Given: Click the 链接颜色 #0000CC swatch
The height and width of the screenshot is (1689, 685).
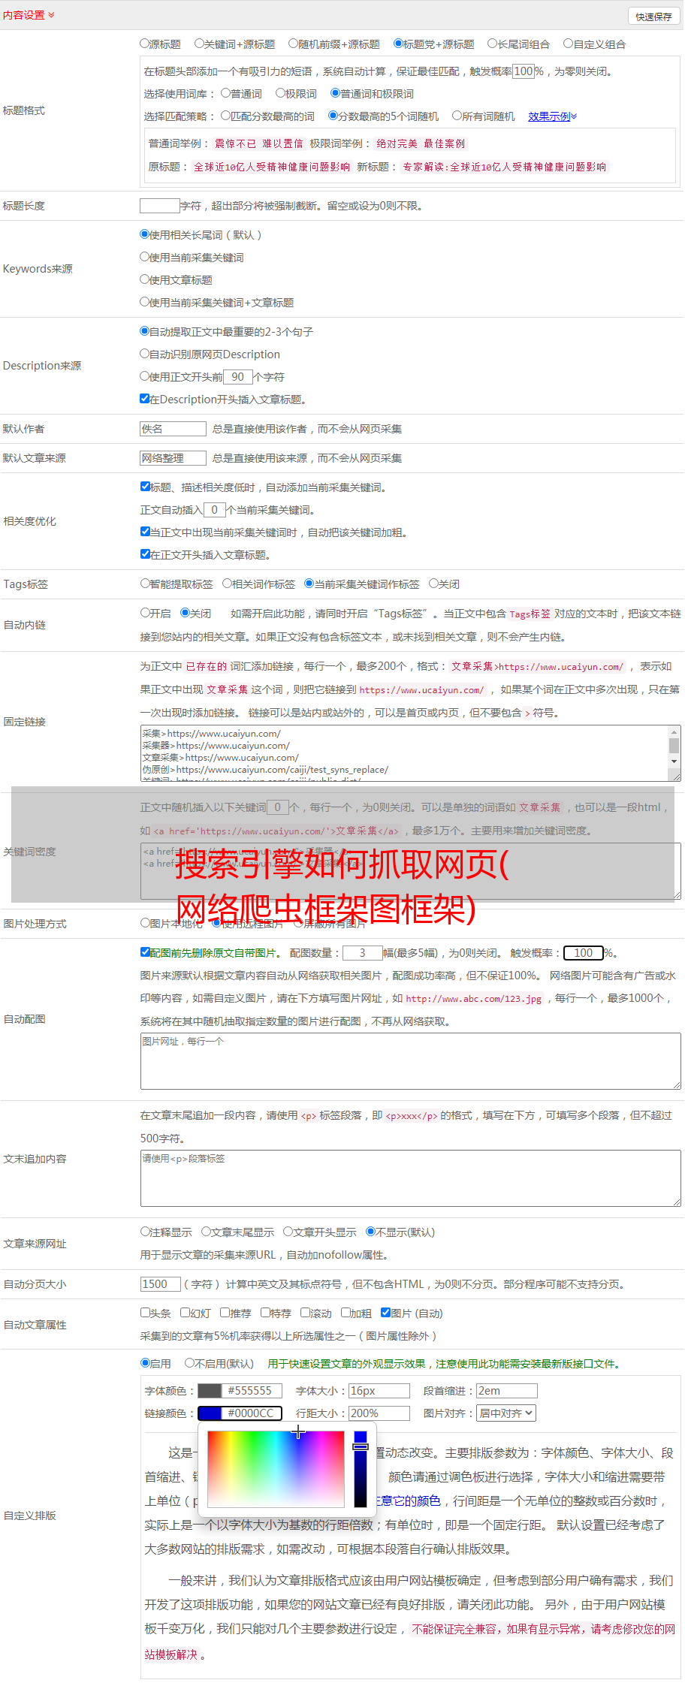Looking at the screenshot, I should [x=210, y=1413].
